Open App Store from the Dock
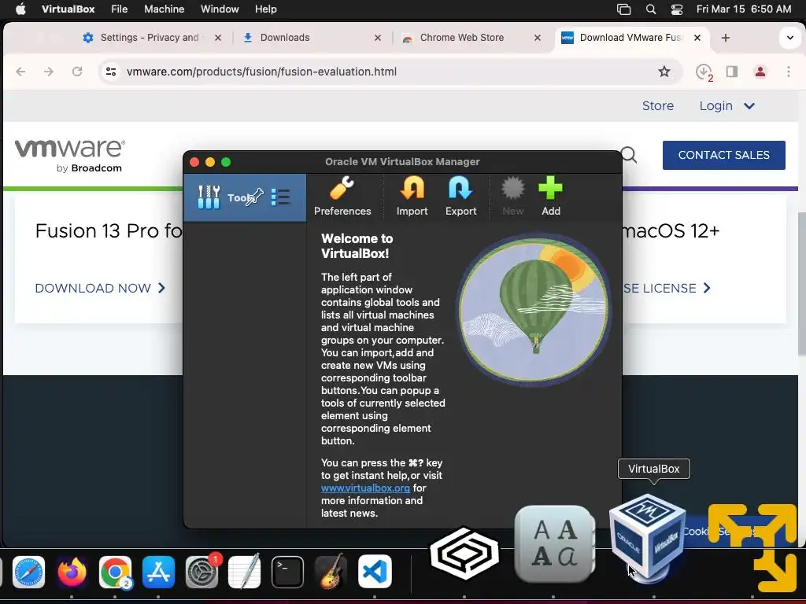Viewport: 806px width, 604px height. pyautogui.click(x=158, y=572)
